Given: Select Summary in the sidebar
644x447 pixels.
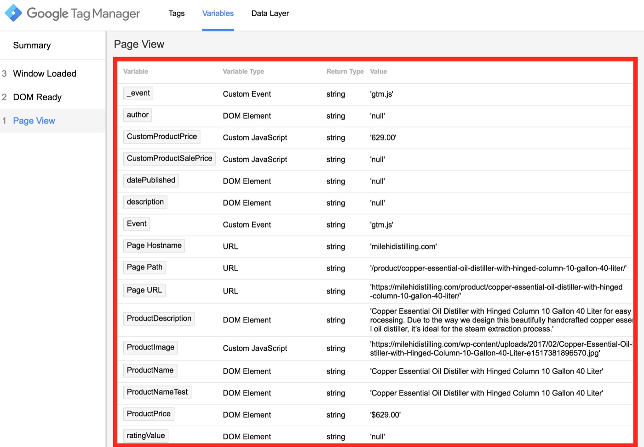Looking at the screenshot, I should (32, 45).
